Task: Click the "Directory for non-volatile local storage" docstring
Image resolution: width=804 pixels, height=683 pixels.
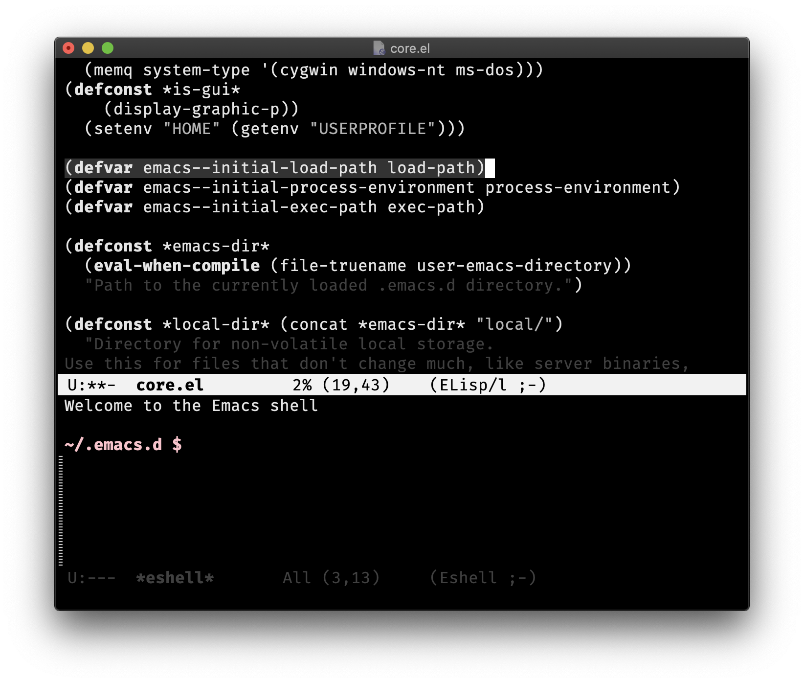Action: (289, 344)
